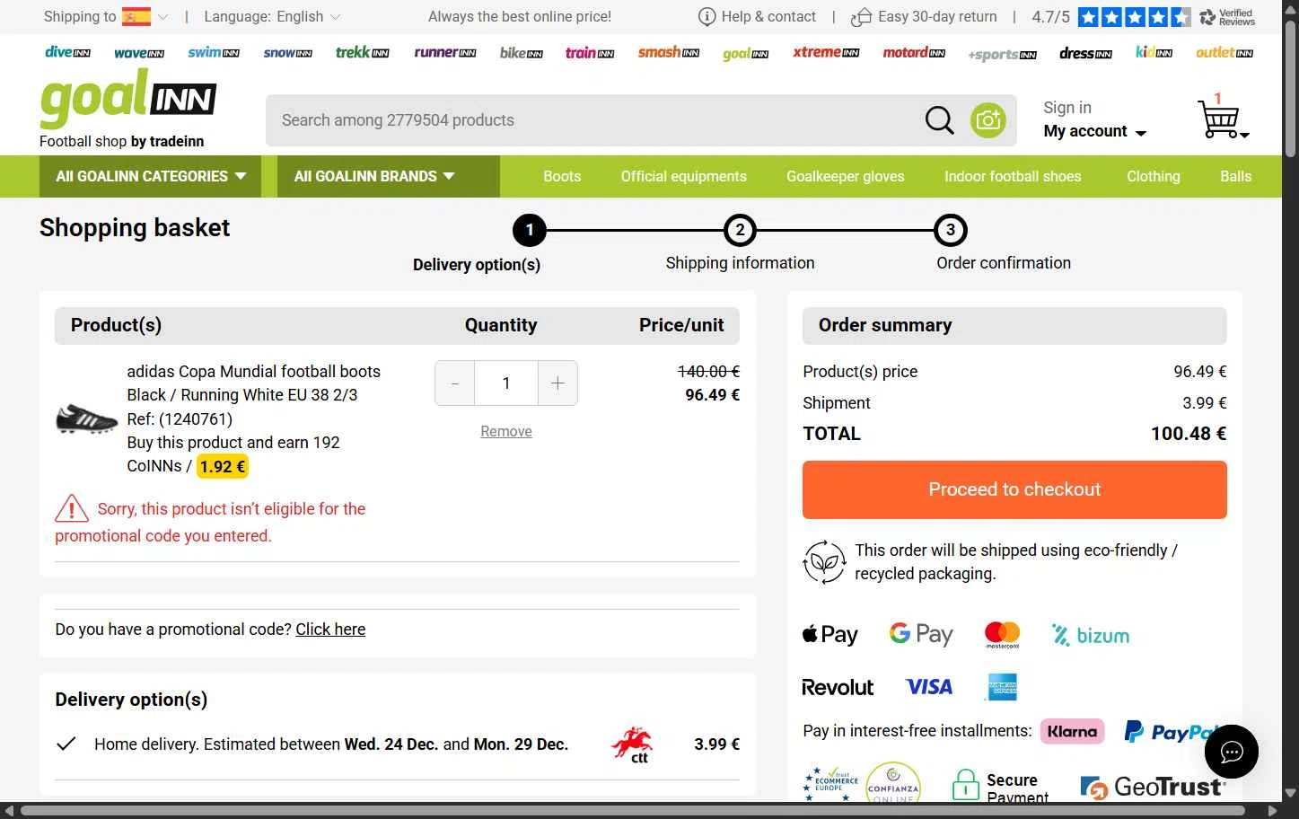
Task: Click step 1 Delivery option(s)
Action: coord(530,231)
